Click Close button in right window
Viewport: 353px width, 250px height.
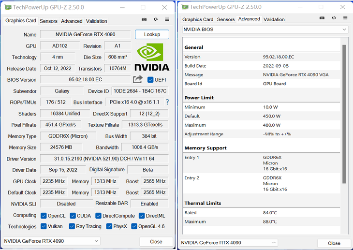coord(334,243)
